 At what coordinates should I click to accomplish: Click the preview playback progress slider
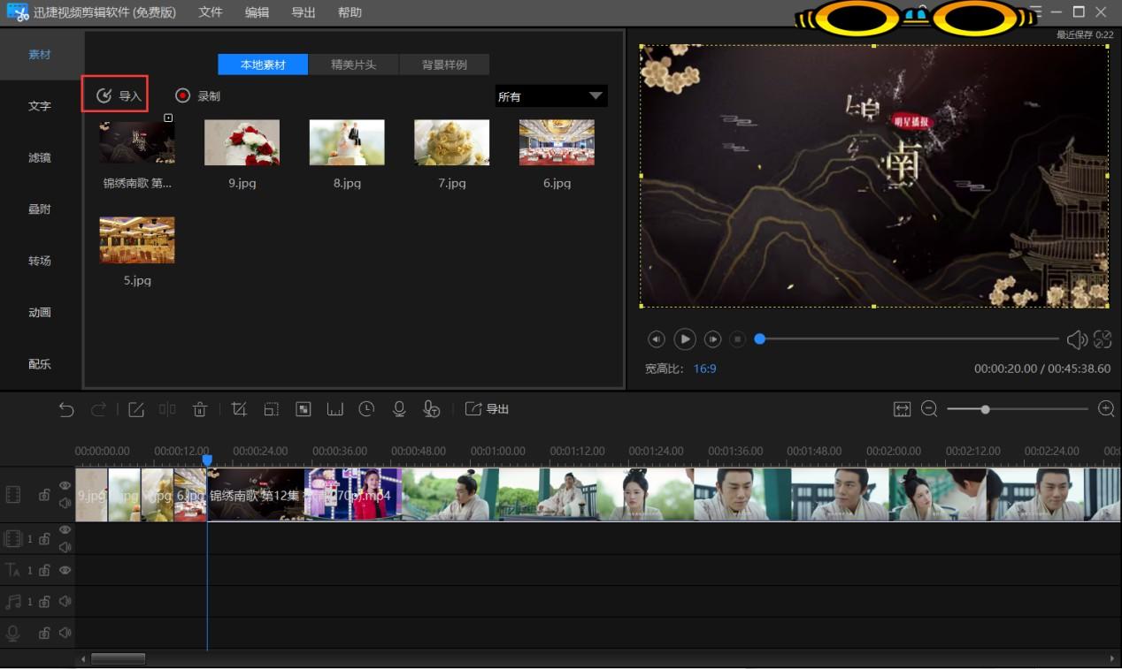(909, 339)
